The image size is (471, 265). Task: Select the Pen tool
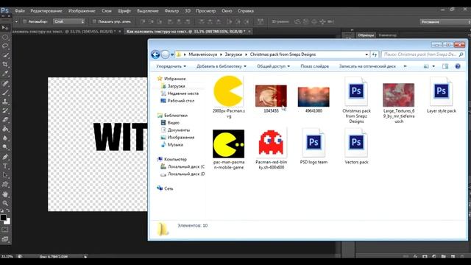[x=5, y=157]
